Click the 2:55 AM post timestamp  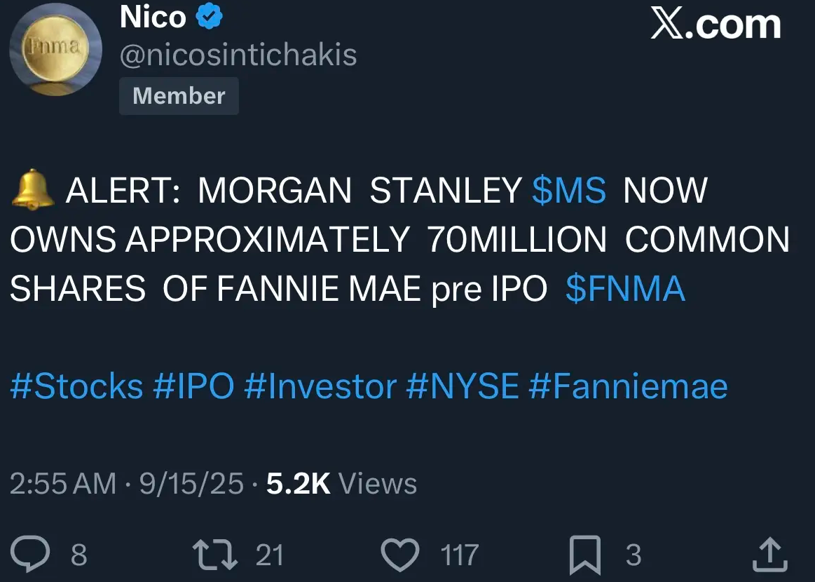[63, 484]
